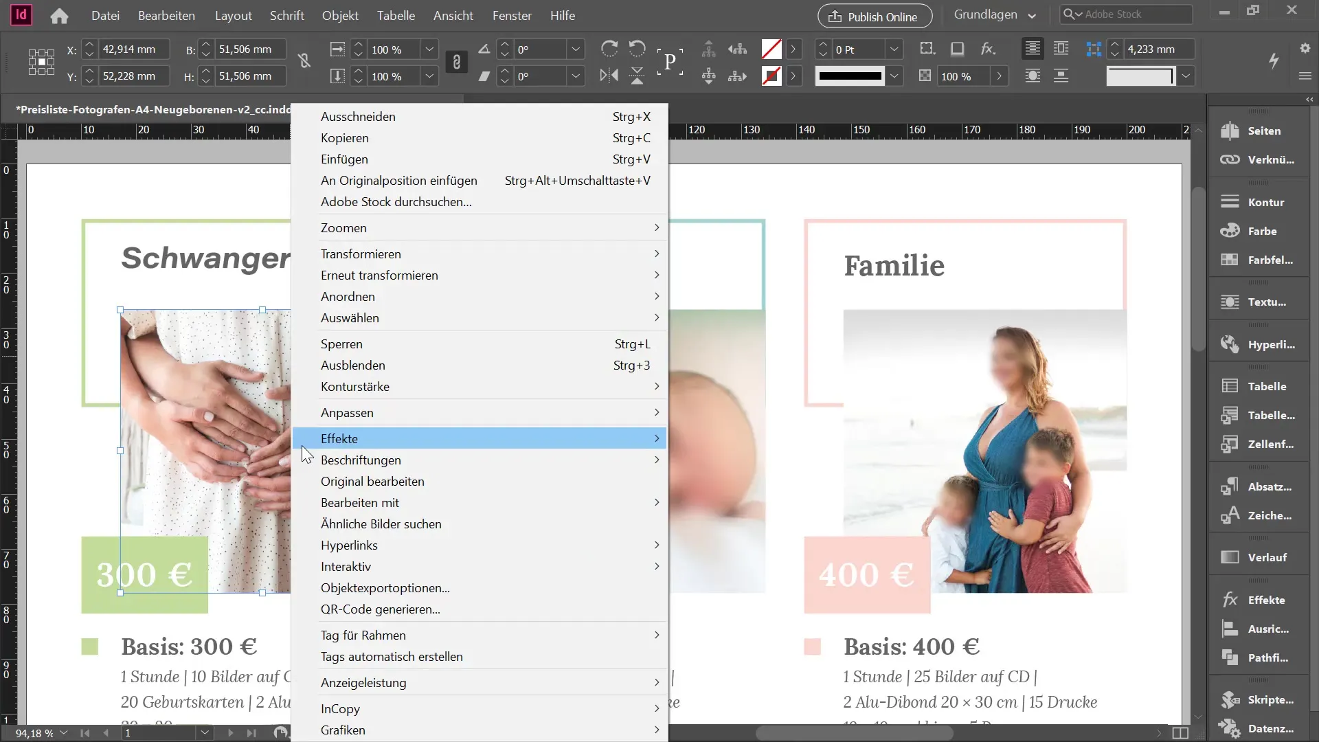Choose QR-Code generieren… entry
This screenshot has height=742, width=1319.
480,609
